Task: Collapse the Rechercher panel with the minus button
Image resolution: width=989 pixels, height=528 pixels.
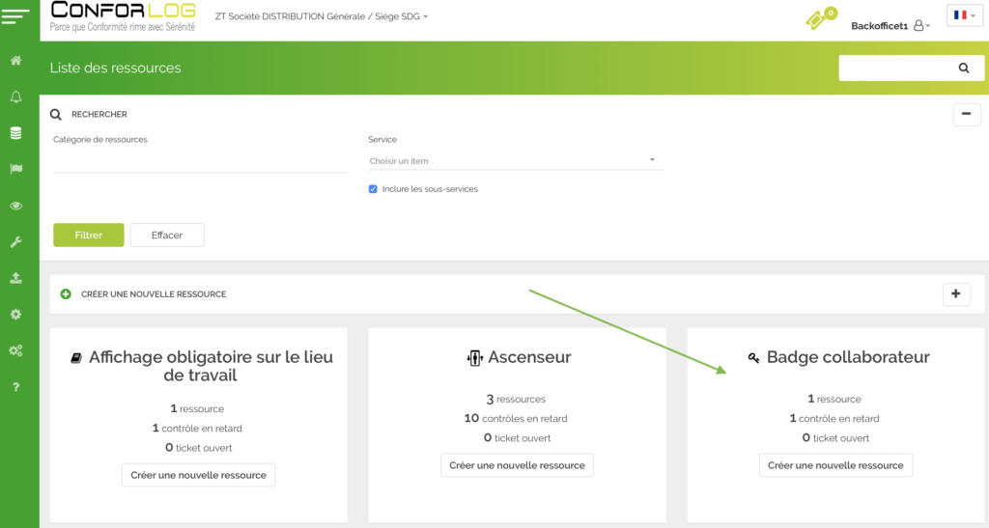Action: tap(966, 114)
